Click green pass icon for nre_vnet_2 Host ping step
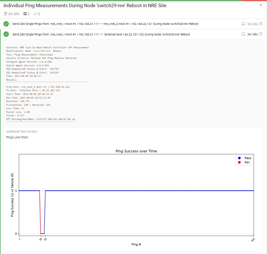This screenshot has height=254, width=267. click(x=6, y=24)
